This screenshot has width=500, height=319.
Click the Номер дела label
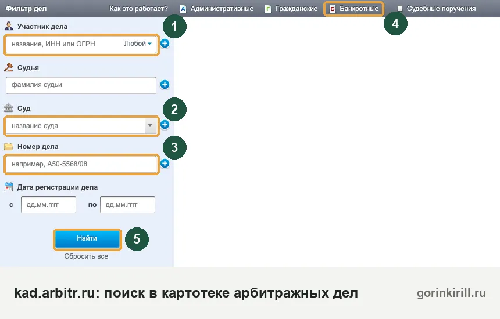click(38, 147)
